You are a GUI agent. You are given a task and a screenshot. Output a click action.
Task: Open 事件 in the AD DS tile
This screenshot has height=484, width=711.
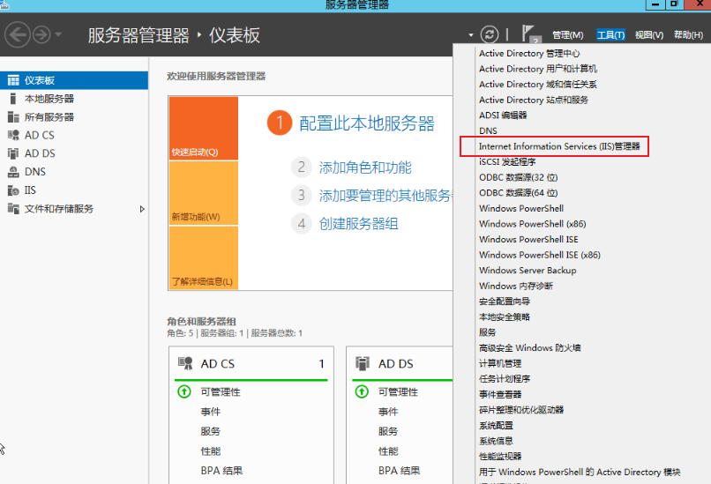click(388, 412)
